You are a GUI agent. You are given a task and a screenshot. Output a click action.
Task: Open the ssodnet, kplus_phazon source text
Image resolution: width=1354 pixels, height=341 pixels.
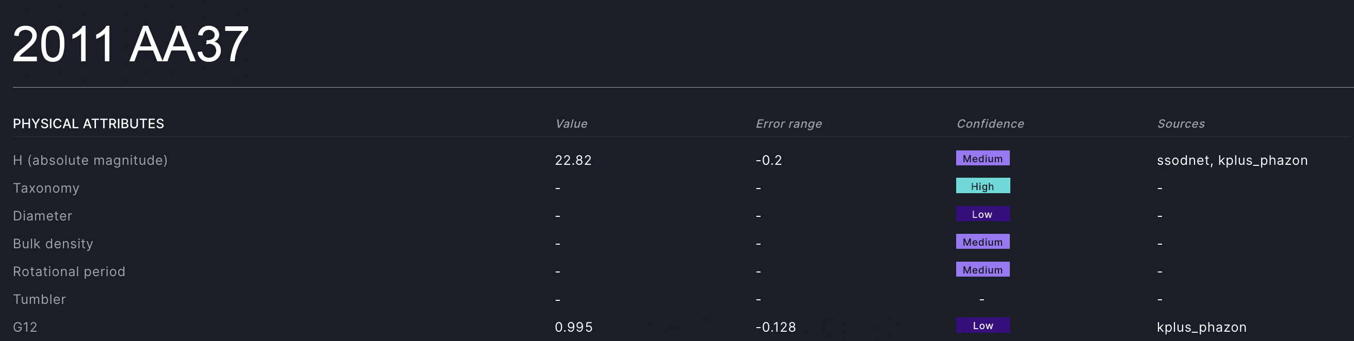[1232, 161]
